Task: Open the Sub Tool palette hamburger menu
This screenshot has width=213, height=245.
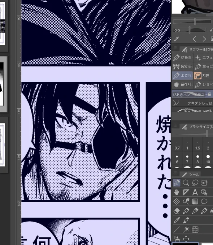Action: pos(175,48)
